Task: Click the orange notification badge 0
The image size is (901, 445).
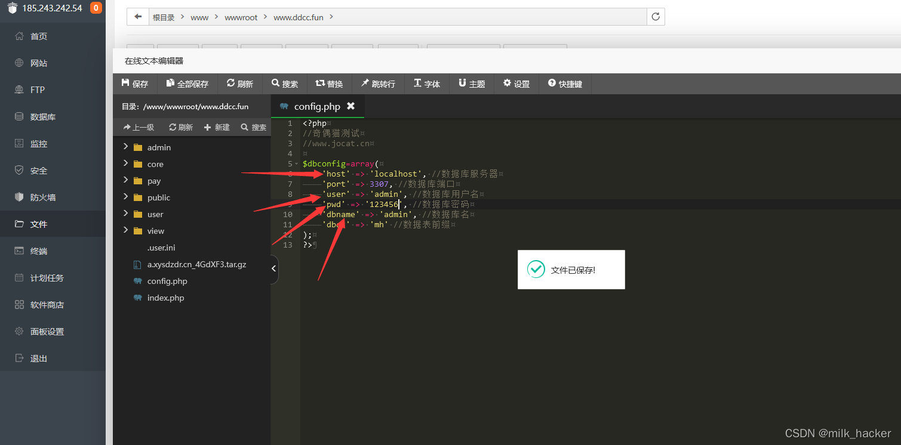Action: pos(96,8)
